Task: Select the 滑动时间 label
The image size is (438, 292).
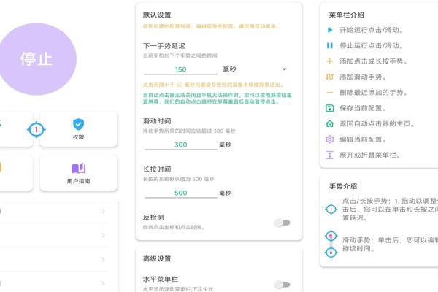Action: (x=157, y=121)
